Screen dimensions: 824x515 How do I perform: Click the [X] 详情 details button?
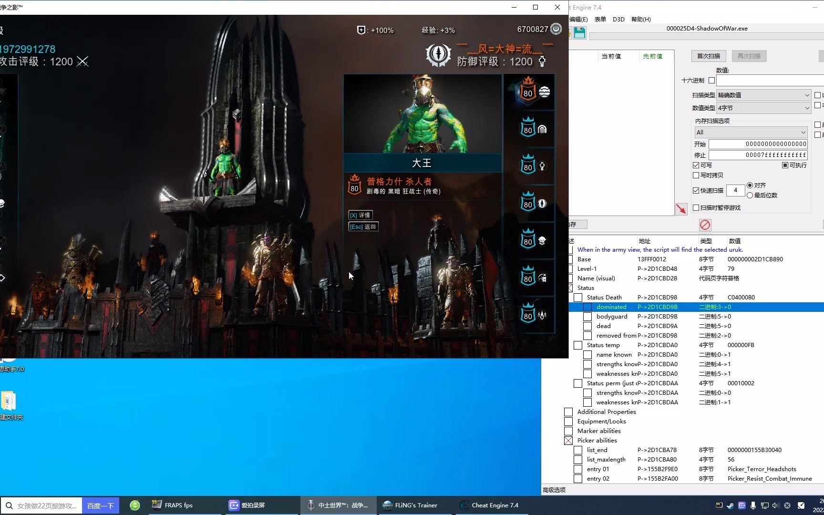(360, 216)
